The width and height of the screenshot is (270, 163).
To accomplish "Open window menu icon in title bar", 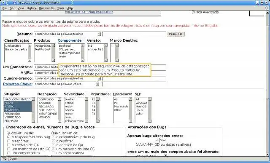I will point(3,3).
